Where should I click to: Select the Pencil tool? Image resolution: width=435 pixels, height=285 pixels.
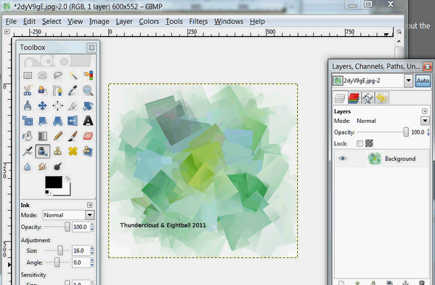click(x=57, y=136)
